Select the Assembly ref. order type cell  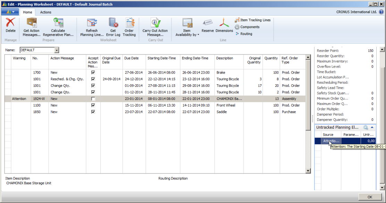(289, 99)
